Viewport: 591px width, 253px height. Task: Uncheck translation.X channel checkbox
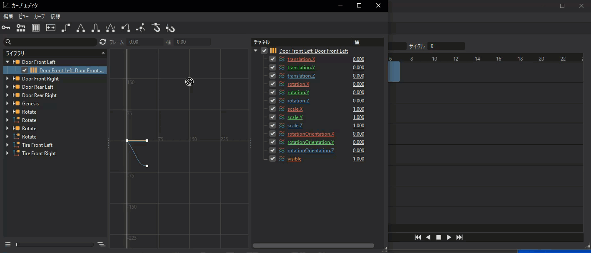pos(273,59)
